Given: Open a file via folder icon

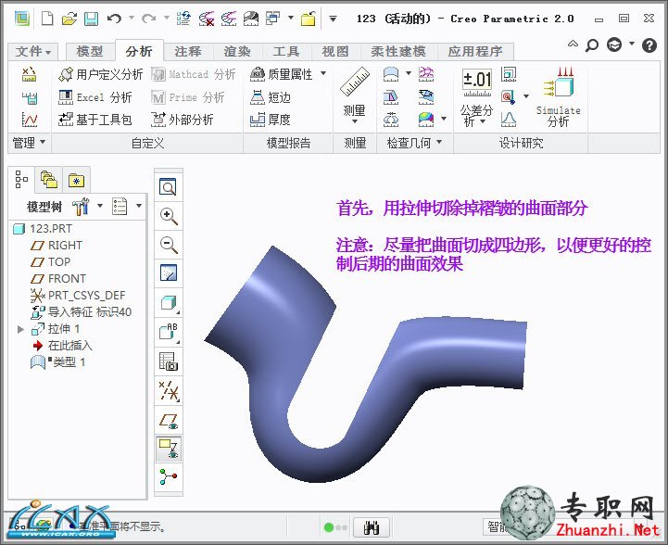Looking at the screenshot, I should coord(69,19).
